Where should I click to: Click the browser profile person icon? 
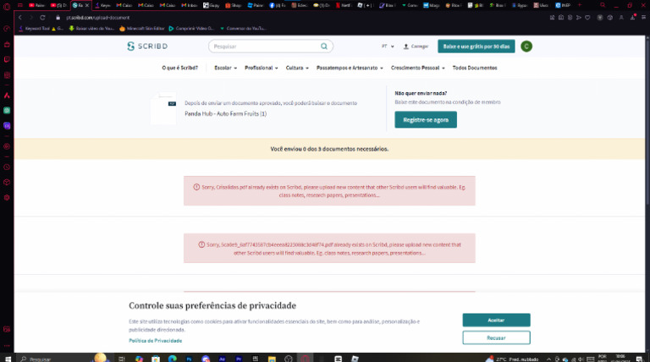[x=621, y=18]
